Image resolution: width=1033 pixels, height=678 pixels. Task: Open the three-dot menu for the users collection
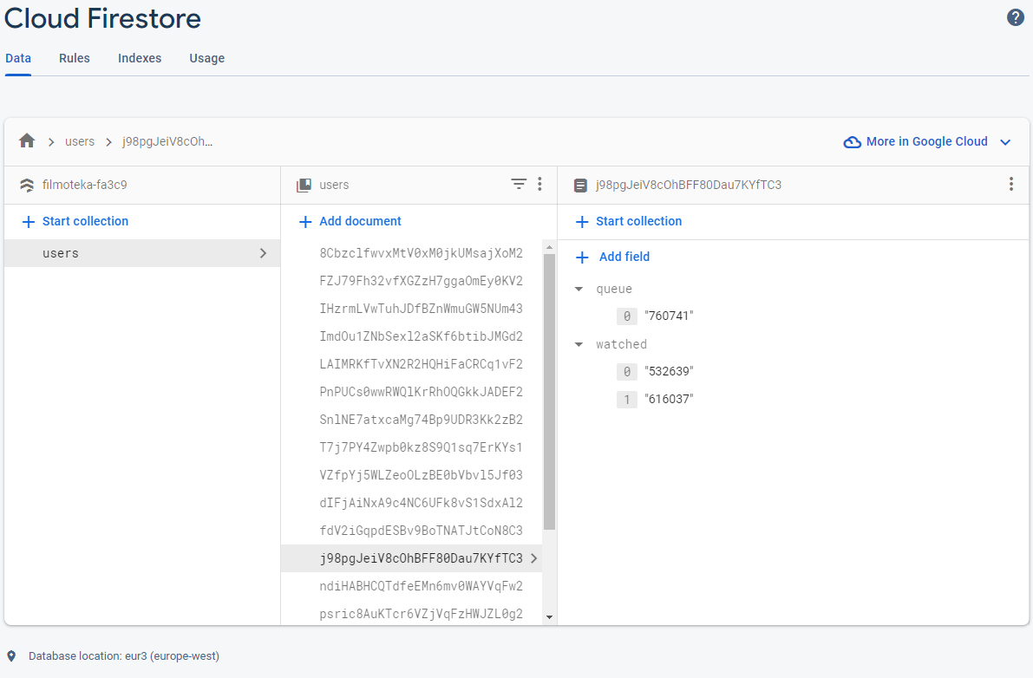(x=539, y=184)
